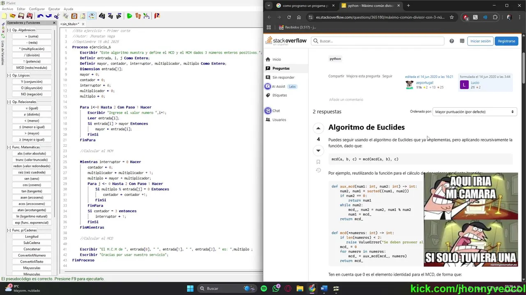
Task: Insert the raiz (raiz cuadrada) function
Action: pyautogui.click(x=32, y=172)
